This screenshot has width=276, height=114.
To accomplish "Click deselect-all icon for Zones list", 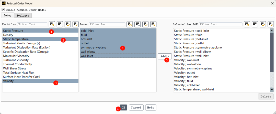I will [153, 24].
